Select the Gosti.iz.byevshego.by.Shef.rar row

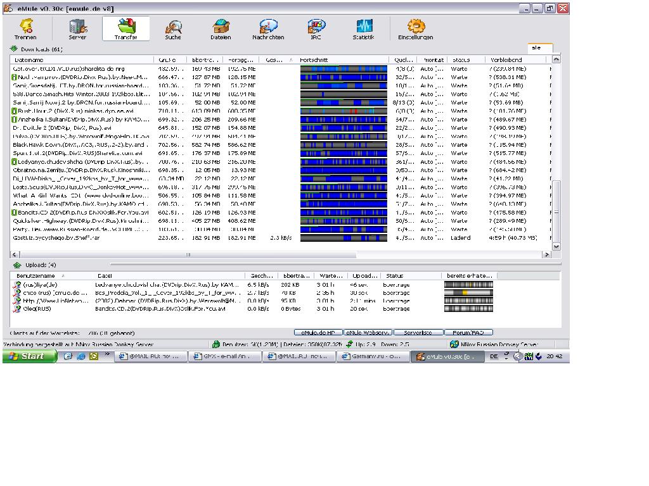click(x=281, y=238)
